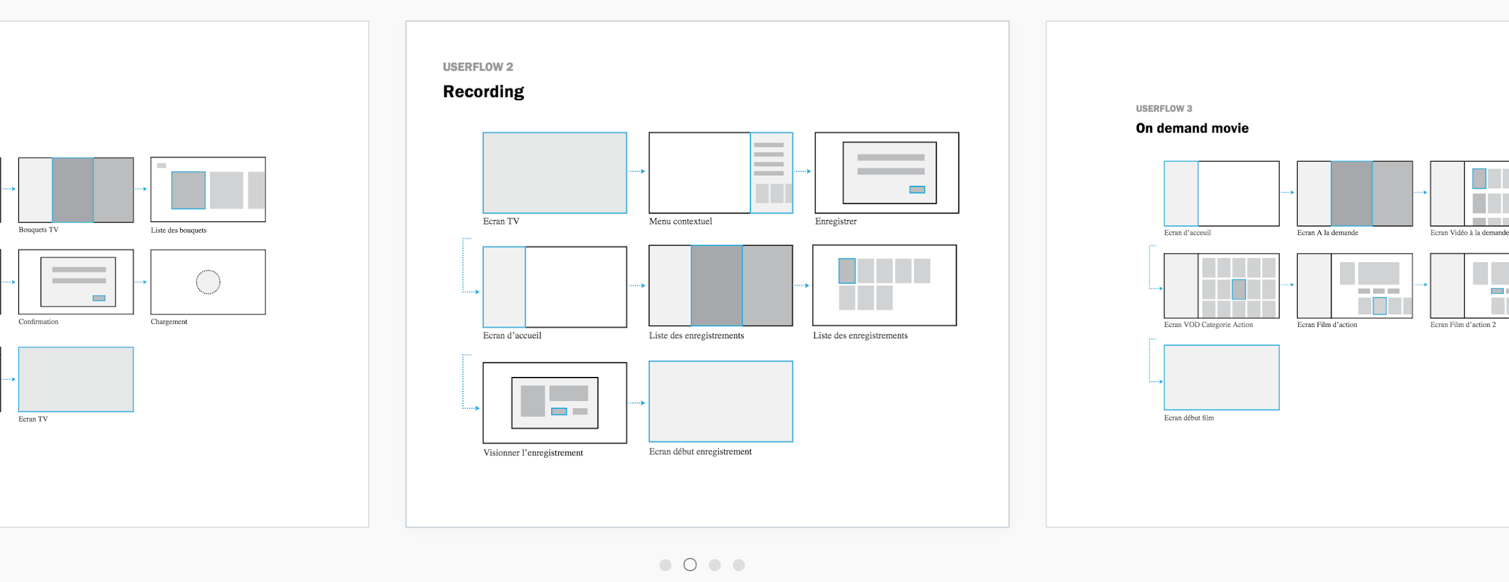Click the "Recording" userflow title
Image resolution: width=1509 pixels, height=582 pixels.
483,91
